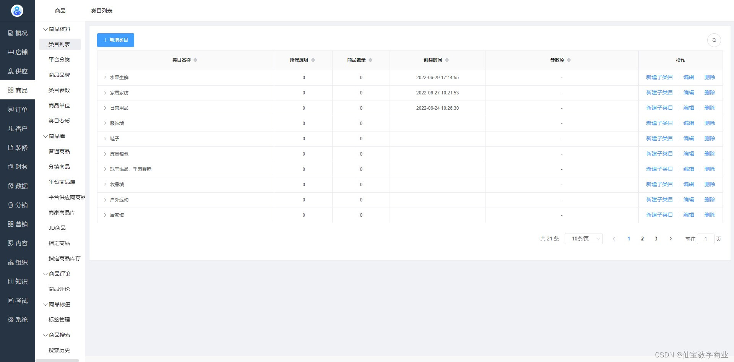Sort by 商品数量 column arrows

coord(370,60)
